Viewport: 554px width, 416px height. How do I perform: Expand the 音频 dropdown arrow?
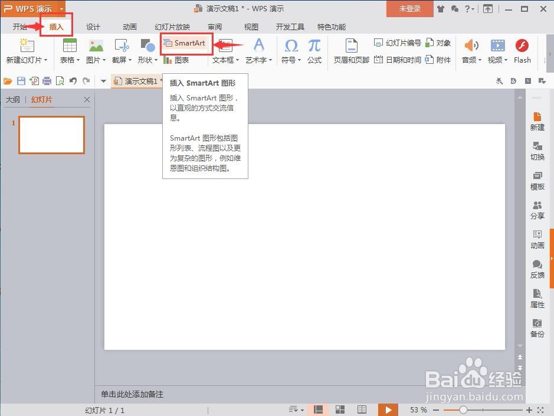tap(480, 60)
